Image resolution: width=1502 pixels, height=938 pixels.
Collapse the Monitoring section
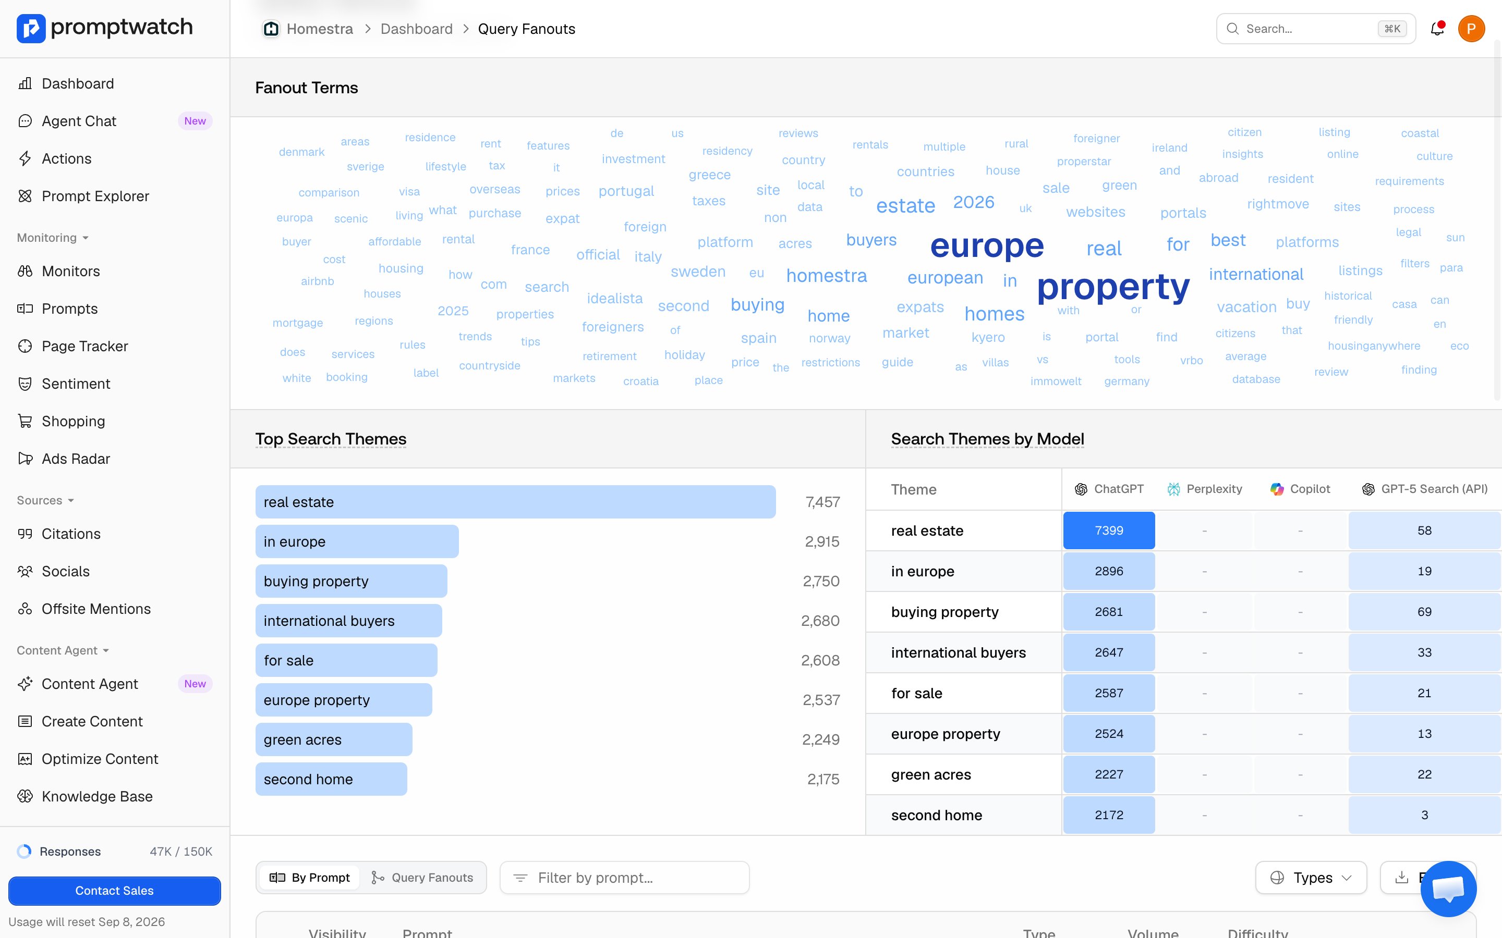pos(53,238)
